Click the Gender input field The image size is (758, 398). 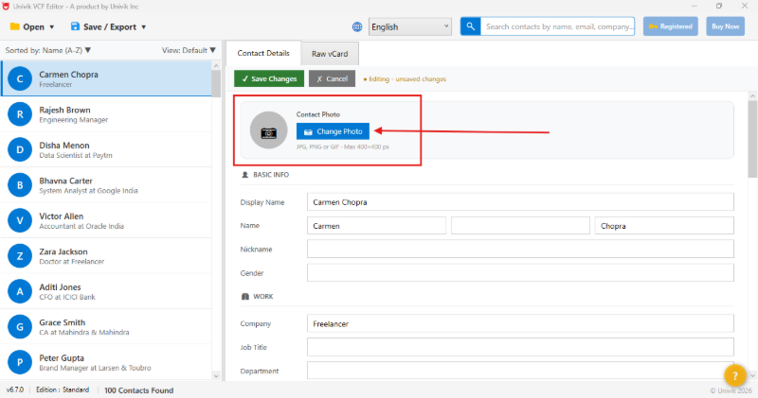pos(520,273)
